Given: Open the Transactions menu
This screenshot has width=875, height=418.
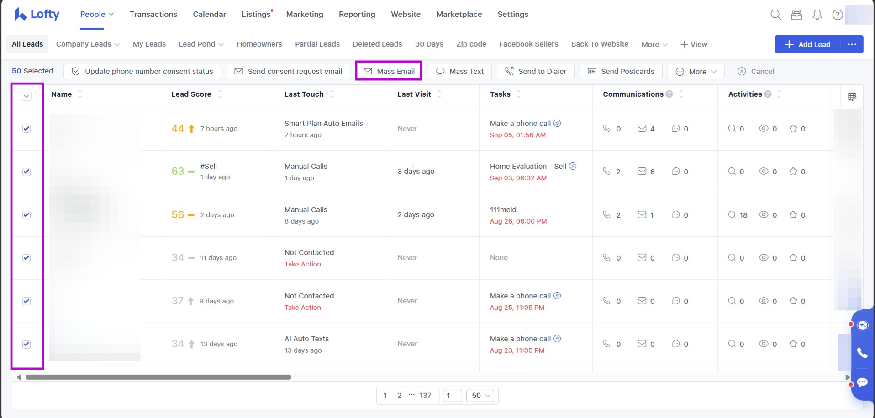Looking at the screenshot, I should point(153,14).
